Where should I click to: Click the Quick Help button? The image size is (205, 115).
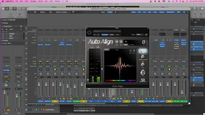coord(11,9)
